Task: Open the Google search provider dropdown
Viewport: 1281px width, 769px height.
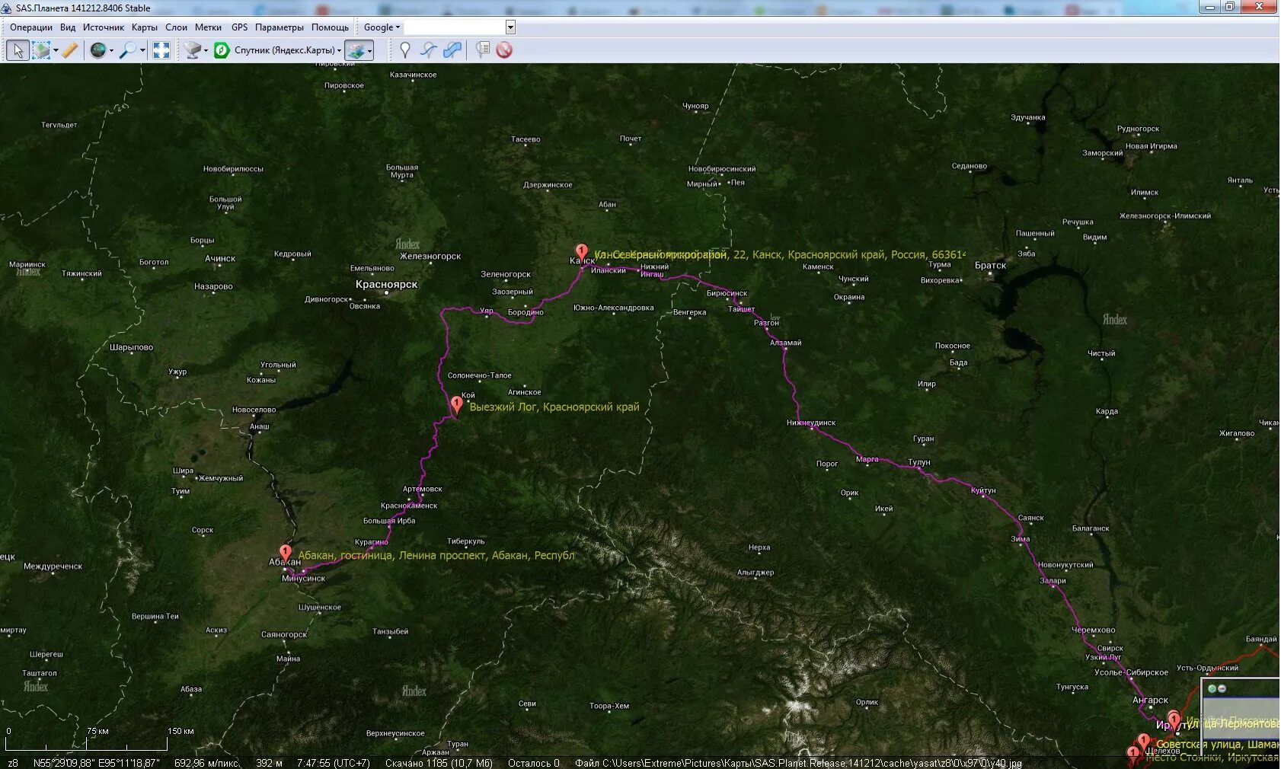Action: click(382, 27)
